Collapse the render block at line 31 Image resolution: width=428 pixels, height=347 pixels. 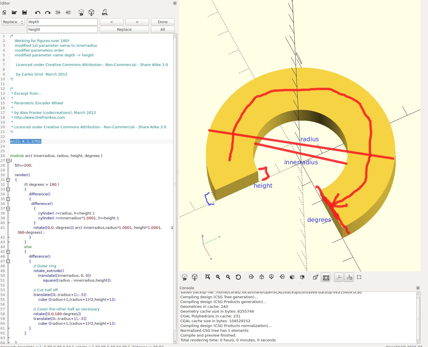click(x=8, y=180)
